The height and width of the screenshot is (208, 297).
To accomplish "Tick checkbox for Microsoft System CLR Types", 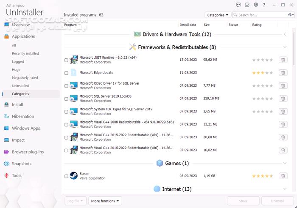I will [66, 112].
